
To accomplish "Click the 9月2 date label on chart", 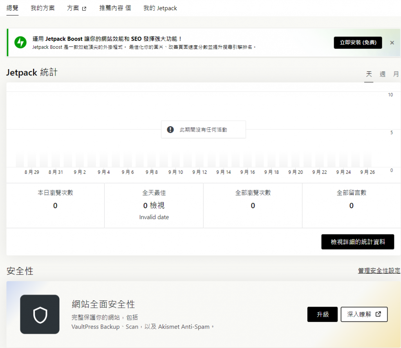I will [x=80, y=172].
